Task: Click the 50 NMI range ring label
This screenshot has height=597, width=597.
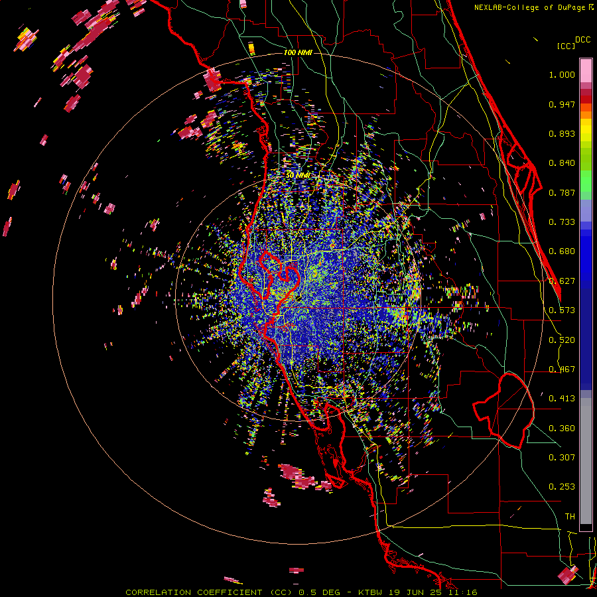Action: (x=298, y=175)
